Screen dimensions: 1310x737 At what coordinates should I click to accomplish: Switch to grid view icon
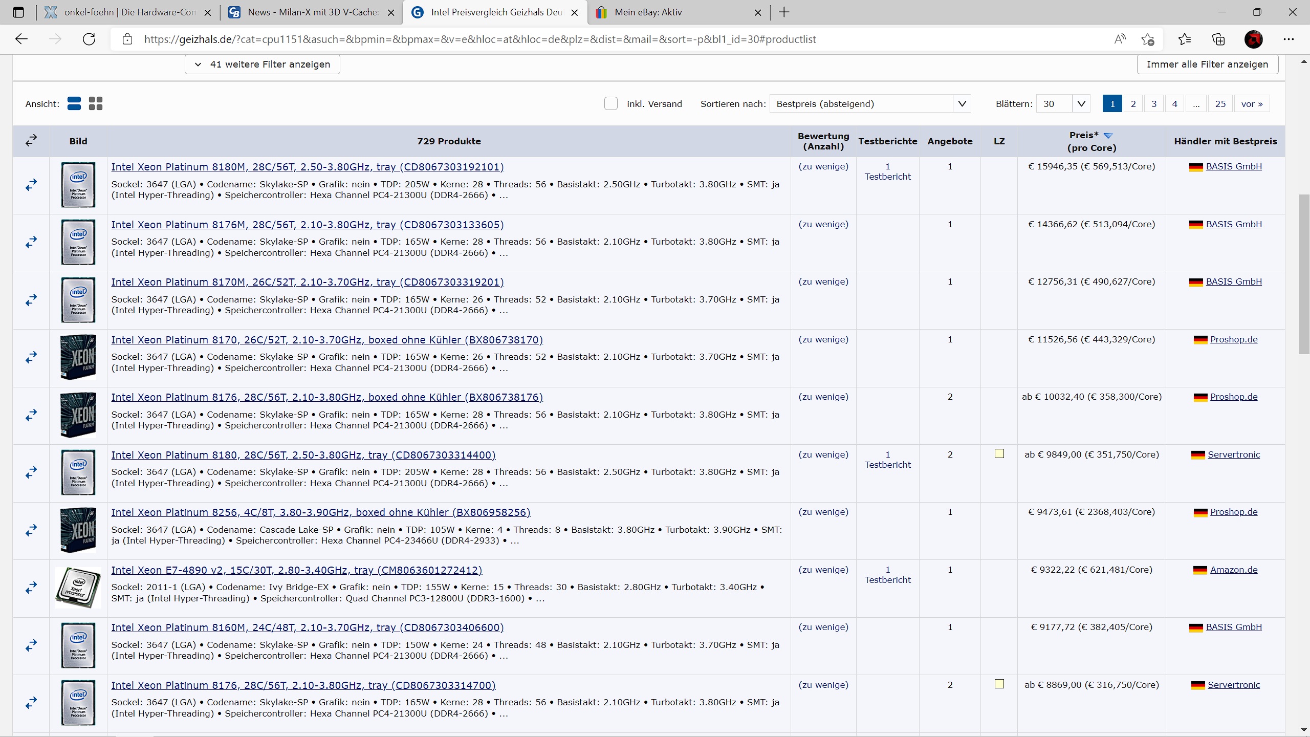pos(96,103)
